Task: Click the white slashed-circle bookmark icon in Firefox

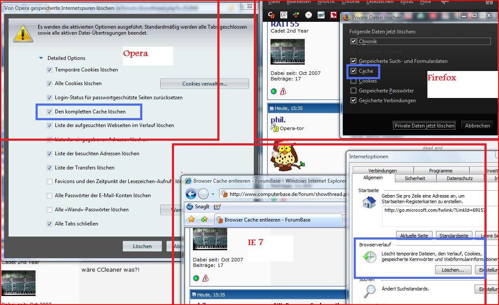Action: tap(283, 15)
